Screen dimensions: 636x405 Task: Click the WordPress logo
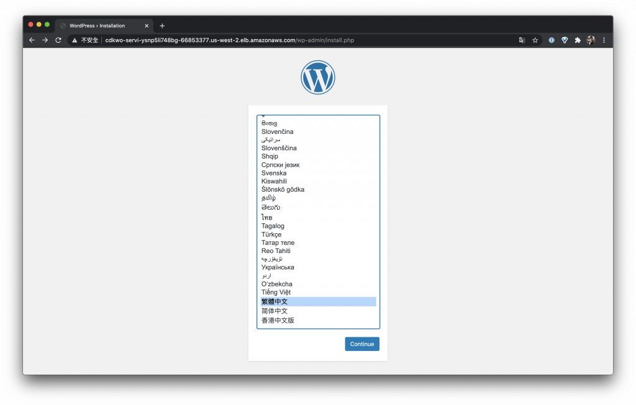318,78
